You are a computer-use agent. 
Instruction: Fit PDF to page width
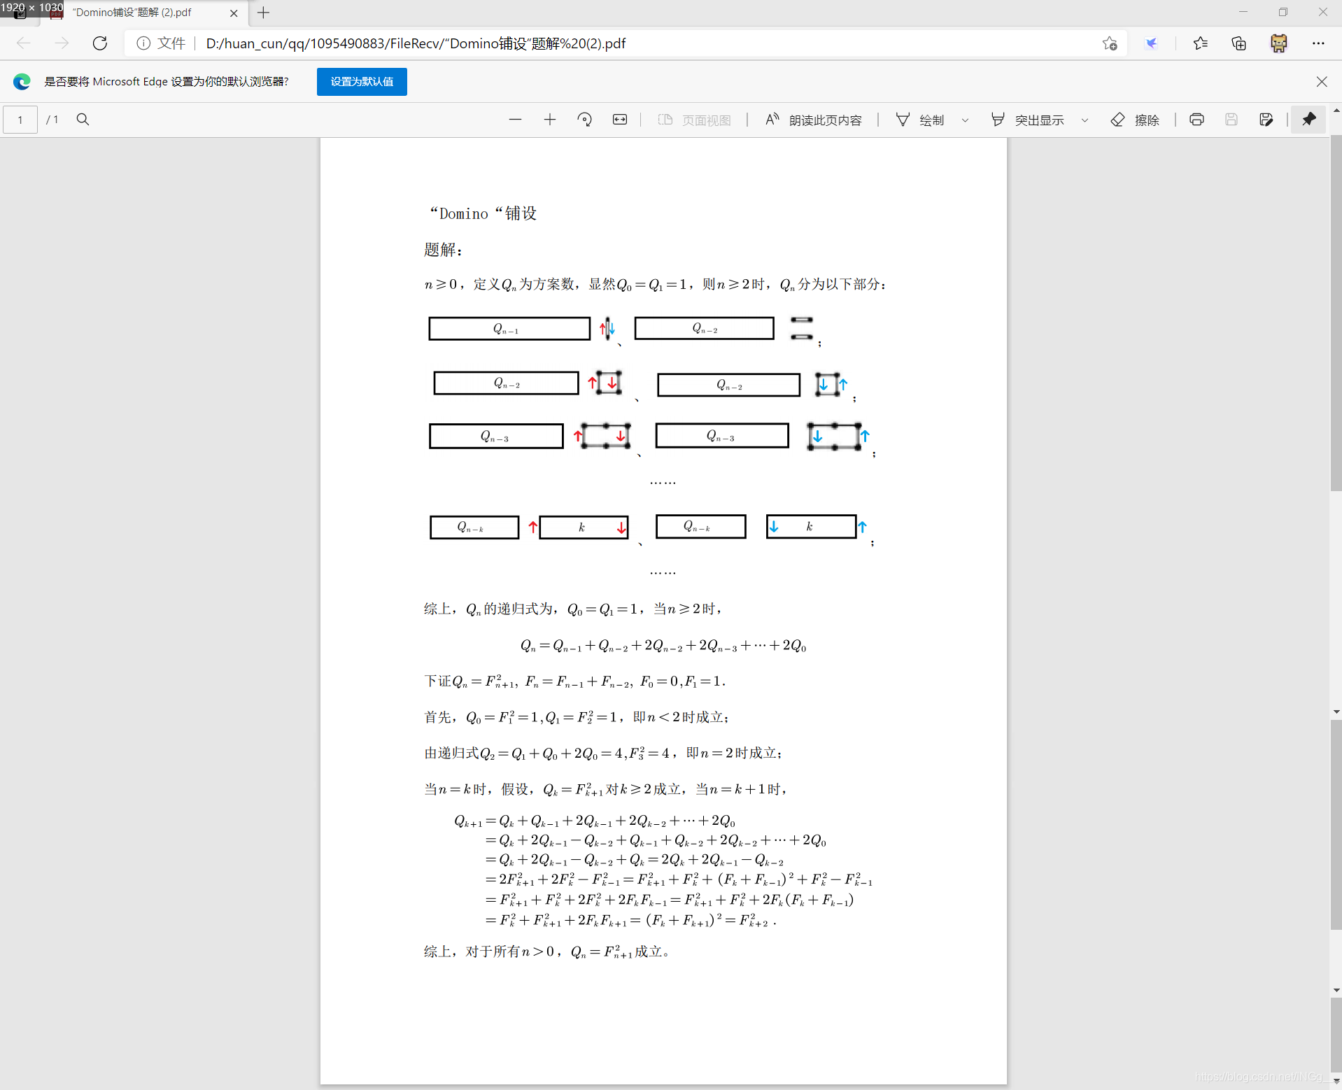pyautogui.click(x=620, y=120)
